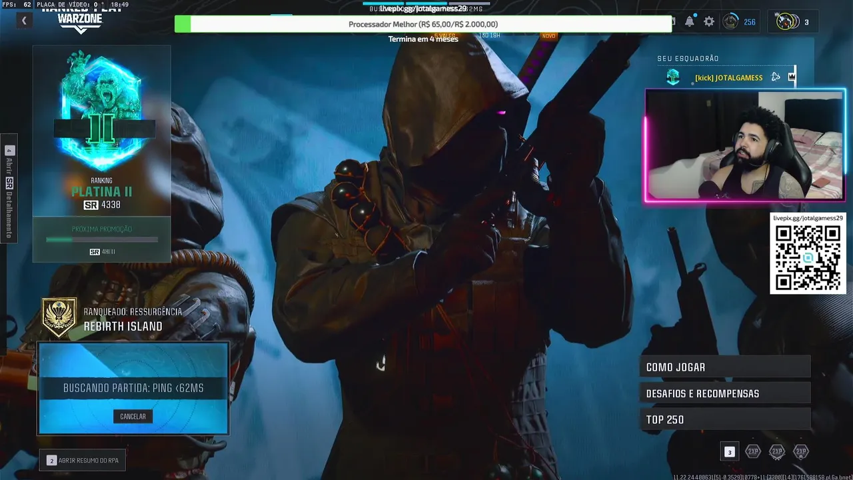Click the Processador Melhor donation goal bar
853x480 pixels.
coord(423,24)
